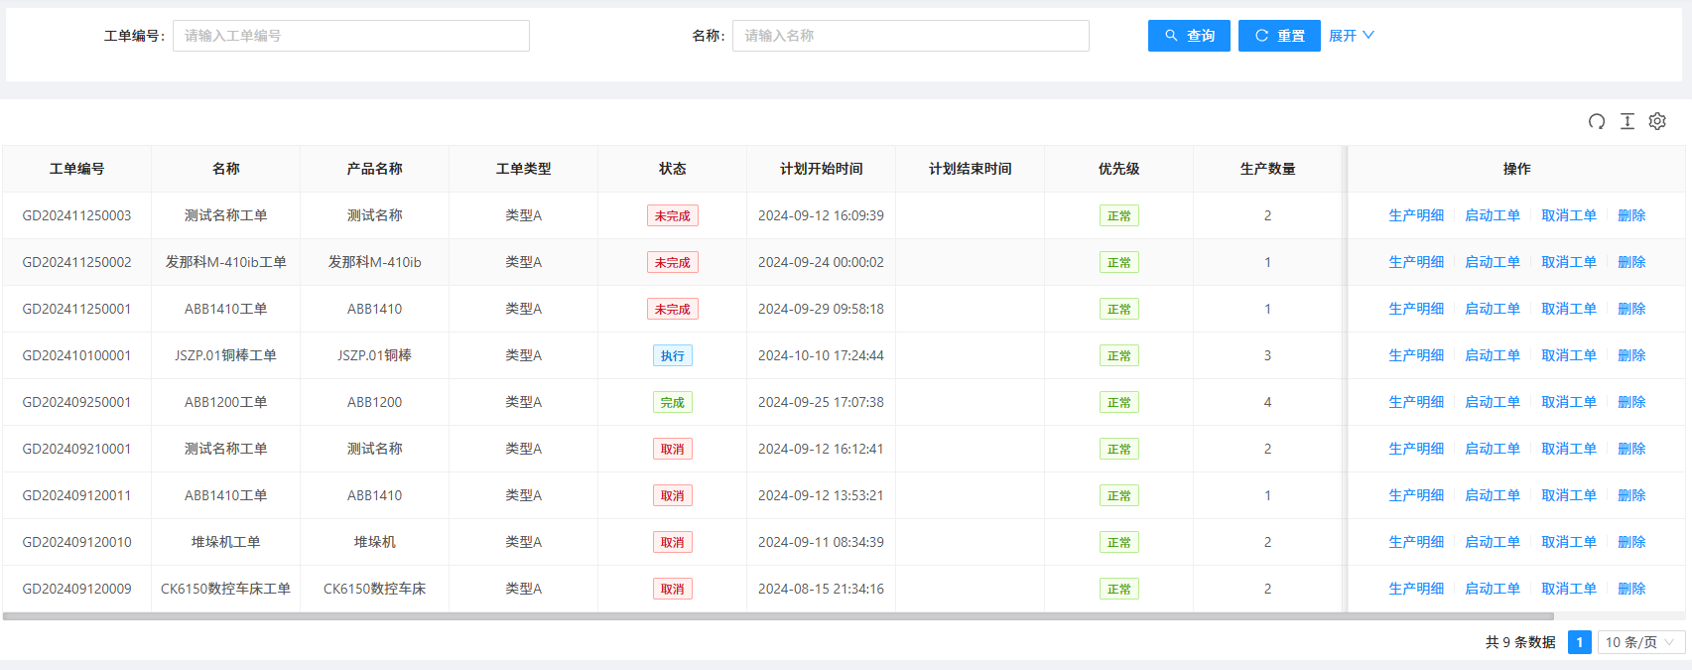Select page 1 in pagination

1580,642
